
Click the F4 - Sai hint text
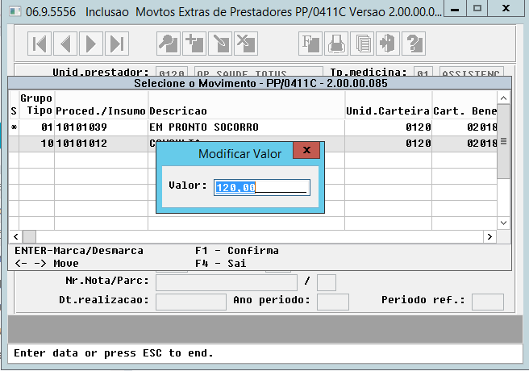(221, 264)
